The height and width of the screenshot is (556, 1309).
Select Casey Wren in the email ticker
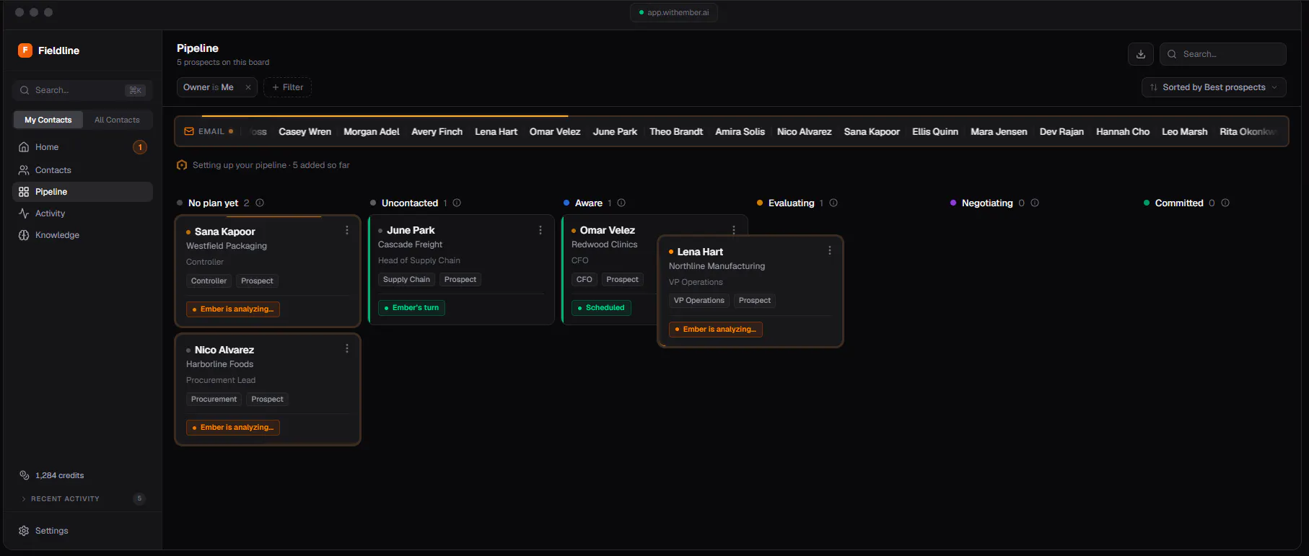tap(305, 132)
